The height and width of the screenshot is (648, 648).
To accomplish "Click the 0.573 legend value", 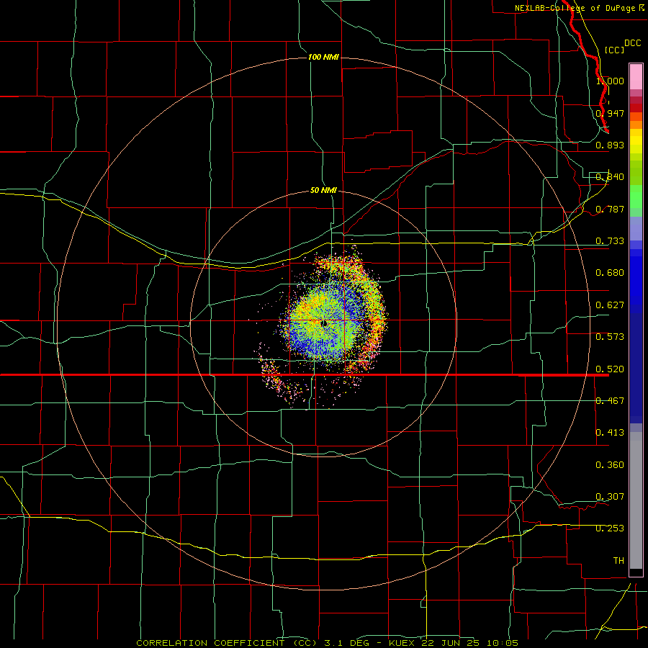I will pos(610,337).
